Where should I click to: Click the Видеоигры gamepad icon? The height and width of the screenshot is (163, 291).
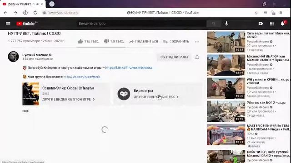pyautogui.click(x=124, y=94)
